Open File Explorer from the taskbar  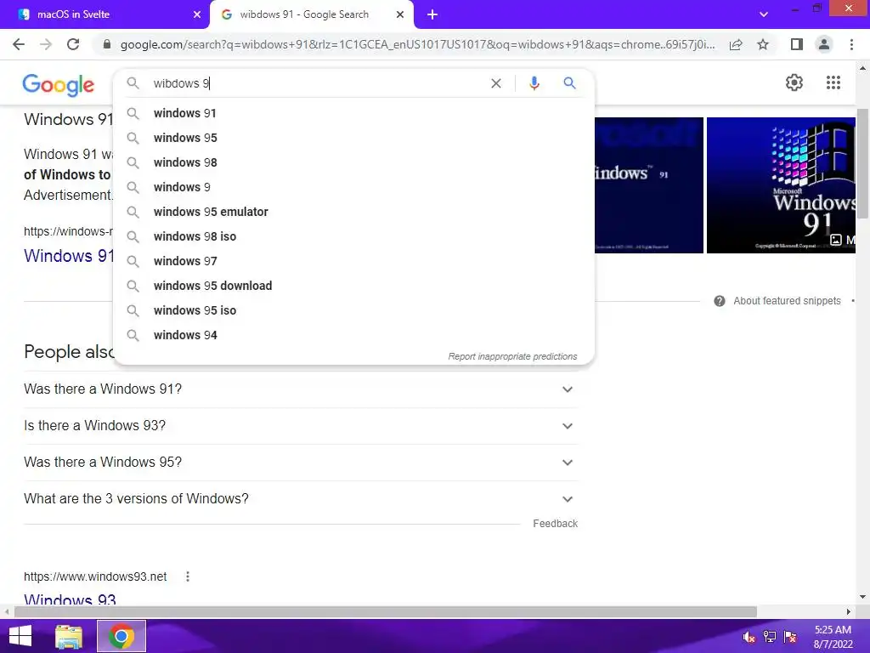(x=69, y=636)
